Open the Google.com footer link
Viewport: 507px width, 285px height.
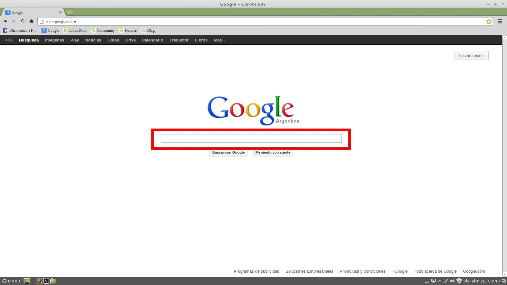click(x=474, y=271)
